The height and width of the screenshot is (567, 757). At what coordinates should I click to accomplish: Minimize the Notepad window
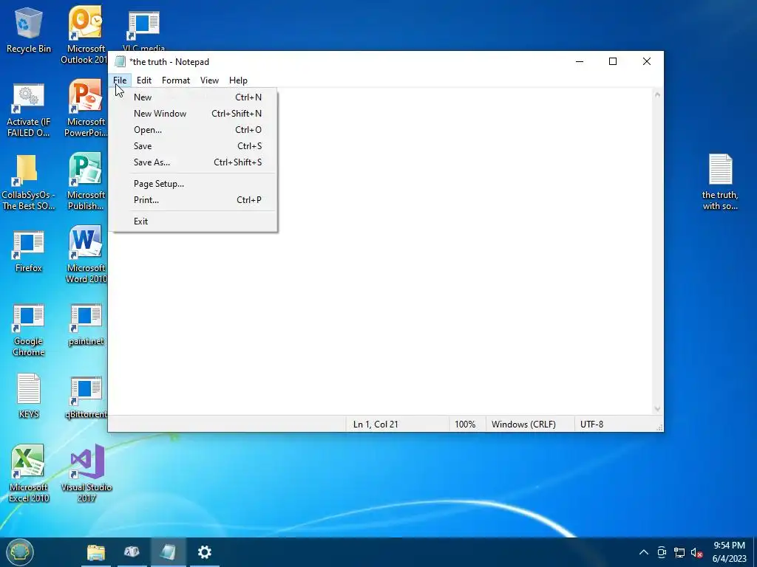580,62
